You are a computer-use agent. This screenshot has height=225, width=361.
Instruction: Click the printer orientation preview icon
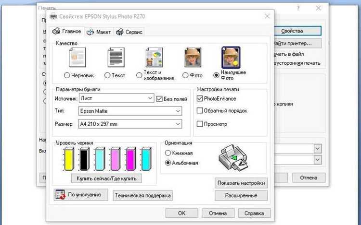[233, 158]
